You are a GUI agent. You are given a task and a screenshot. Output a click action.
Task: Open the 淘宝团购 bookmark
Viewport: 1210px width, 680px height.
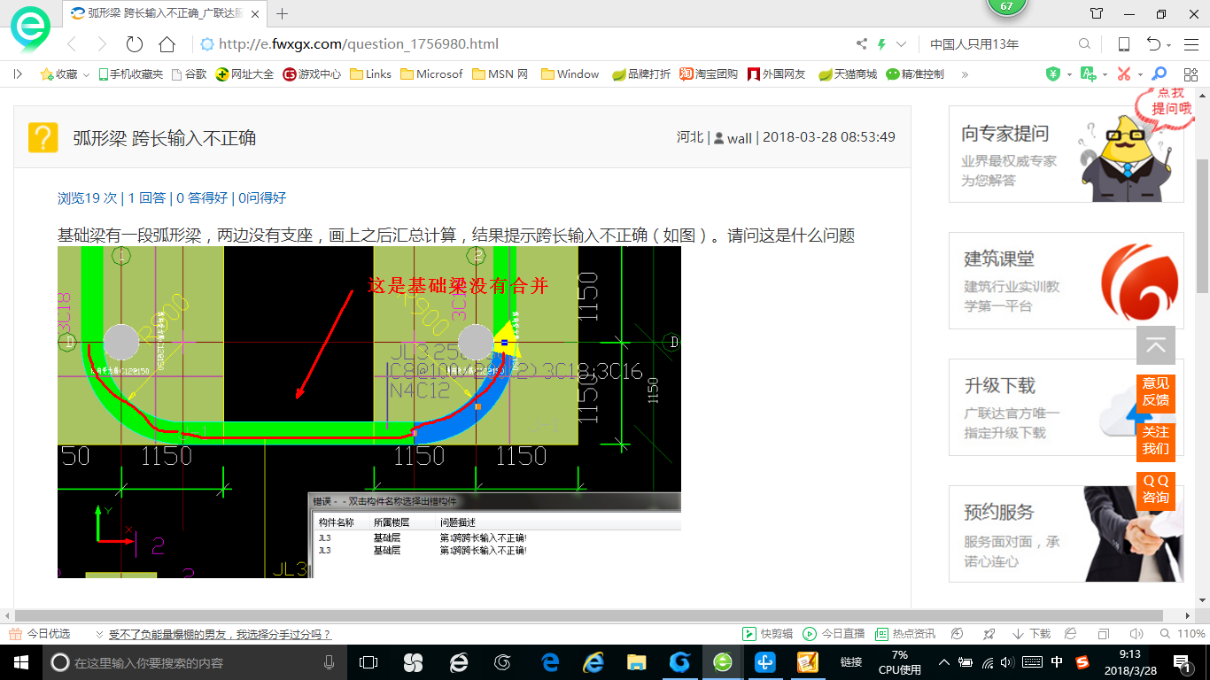pos(709,74)
